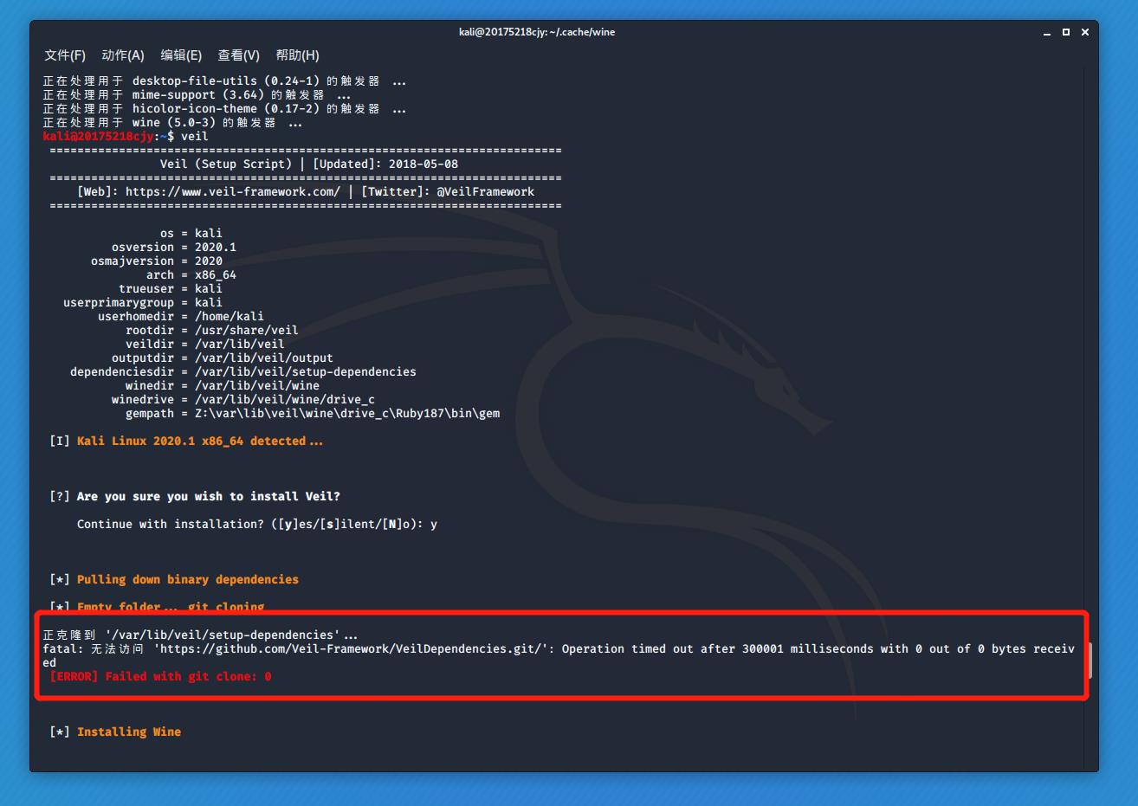Screen dimensions: 1138x806
Task: Click the veil-framework.com web URL
Action: (x=233, y=192)
